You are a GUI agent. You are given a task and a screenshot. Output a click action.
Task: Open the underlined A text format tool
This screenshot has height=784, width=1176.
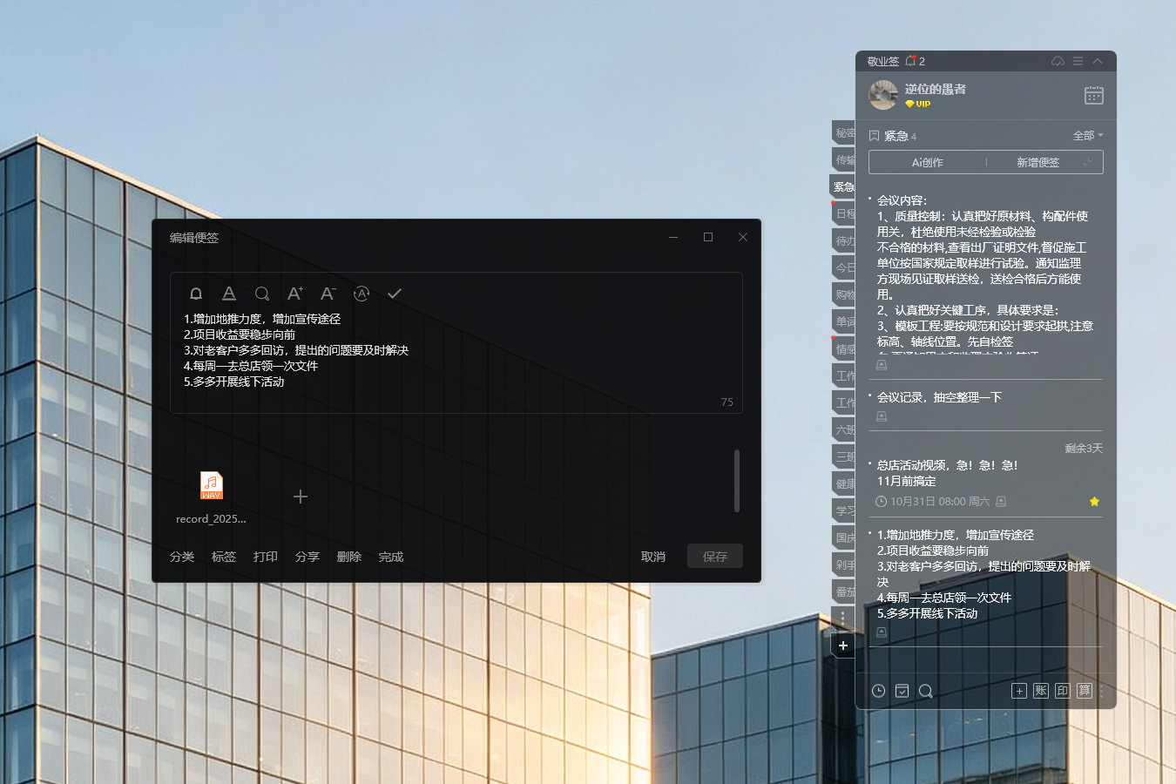(x=229, y=294)
